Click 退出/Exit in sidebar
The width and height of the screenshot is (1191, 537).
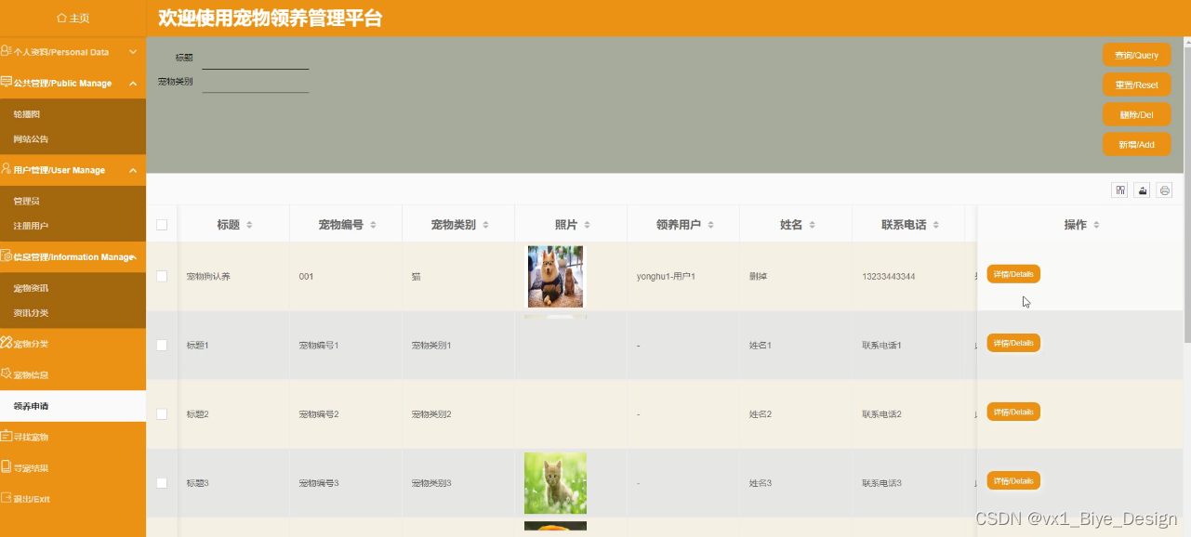click(73, 499)
